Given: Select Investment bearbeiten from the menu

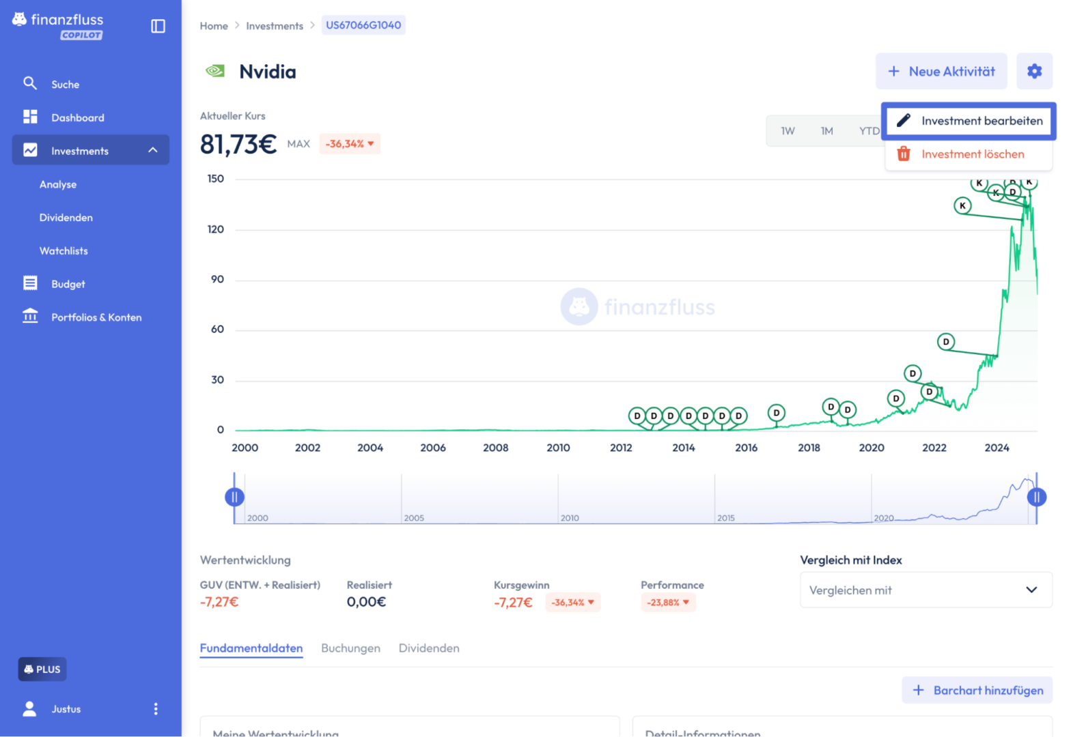Looking at the screenshot, I should 969,121.
